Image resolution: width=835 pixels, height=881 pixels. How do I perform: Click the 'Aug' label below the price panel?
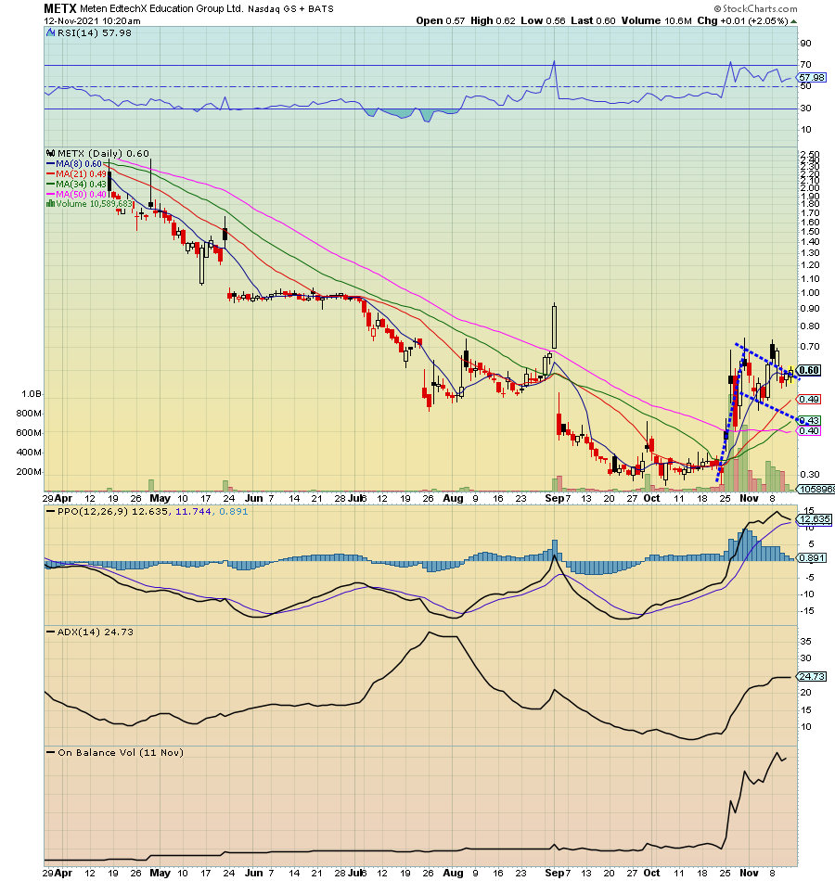(x=453, y=498)
